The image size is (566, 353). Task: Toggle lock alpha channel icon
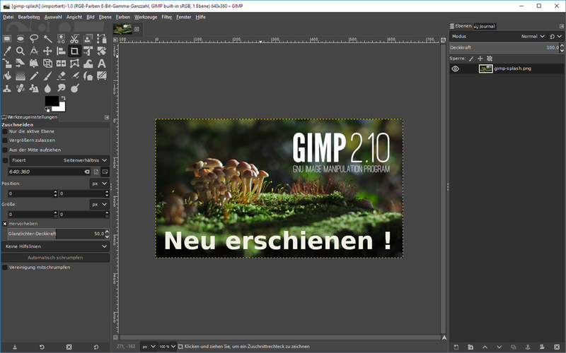490,59
